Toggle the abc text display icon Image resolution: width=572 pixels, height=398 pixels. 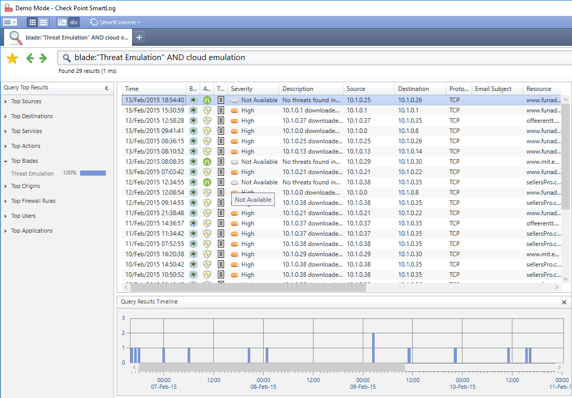click(x=74, y=22)
